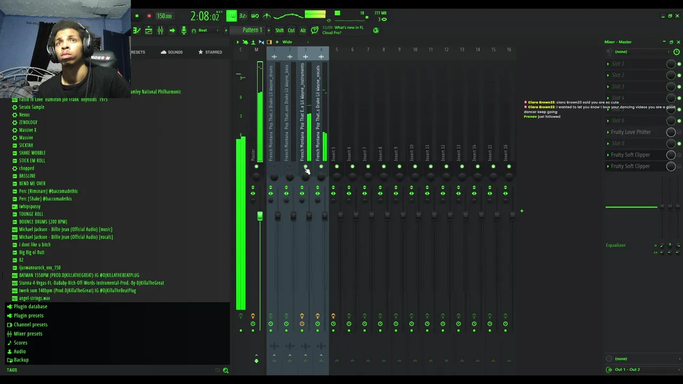Image resolution: width=683 pixels, height=384 pixels.
Task: Open the mixer view icon in toolbar
Action: coord(160,31)
